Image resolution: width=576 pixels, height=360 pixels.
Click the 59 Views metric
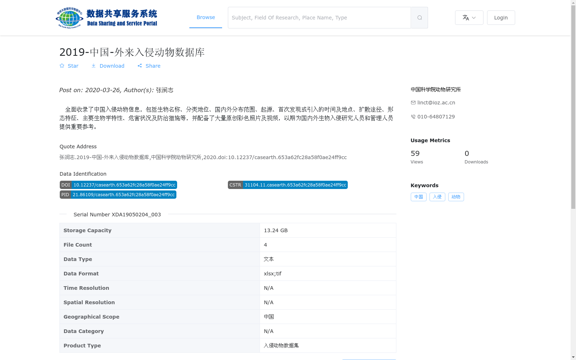417,157
